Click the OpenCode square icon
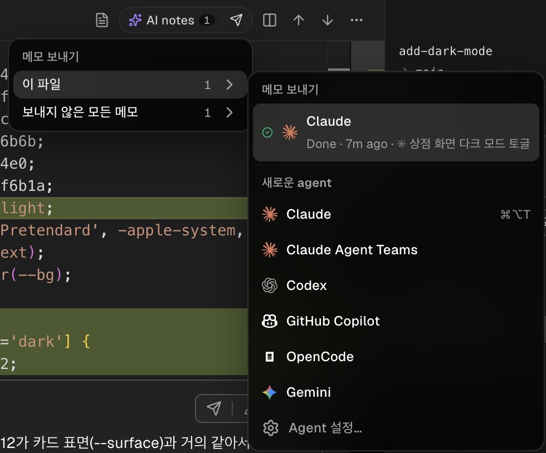 [x=270, y=357]
